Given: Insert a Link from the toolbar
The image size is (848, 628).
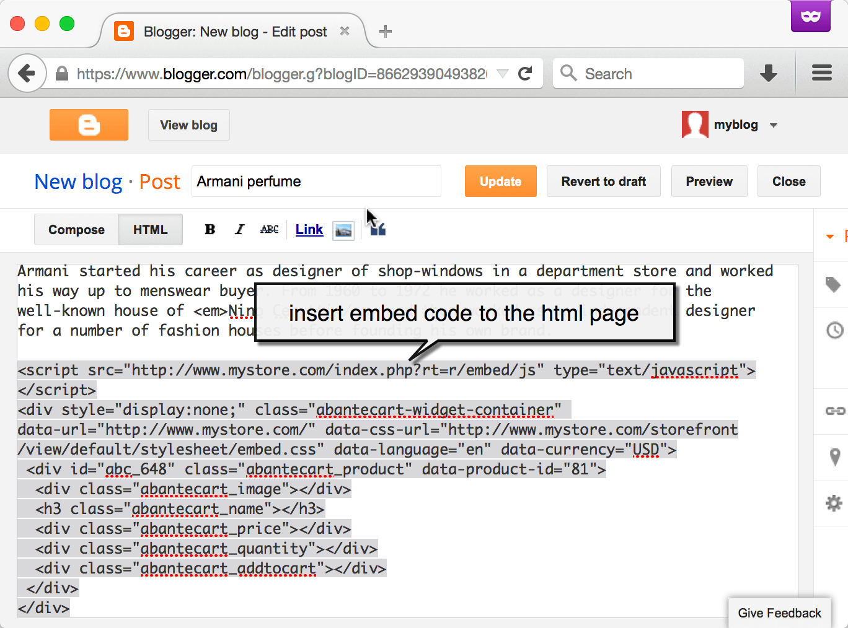Looking at the screenshot, I should click(309, 230).
